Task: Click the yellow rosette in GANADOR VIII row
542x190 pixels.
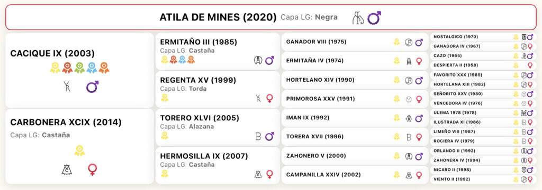Action: 396,42
